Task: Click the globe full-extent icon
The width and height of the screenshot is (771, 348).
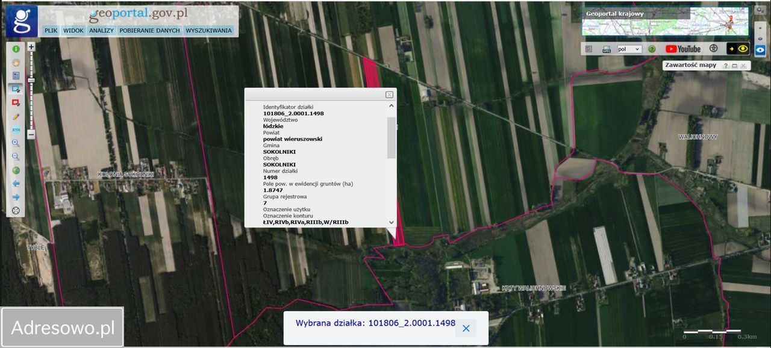Action: click(16, 170)
